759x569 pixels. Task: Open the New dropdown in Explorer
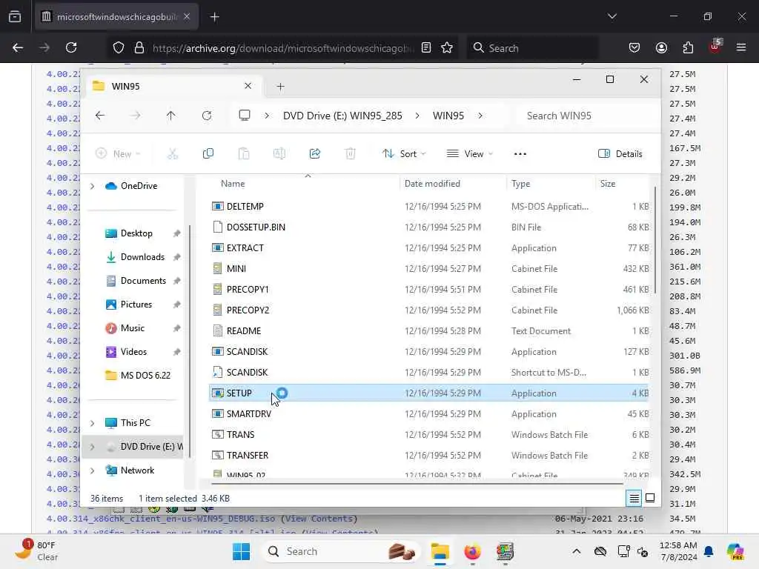tap(118, 154)
